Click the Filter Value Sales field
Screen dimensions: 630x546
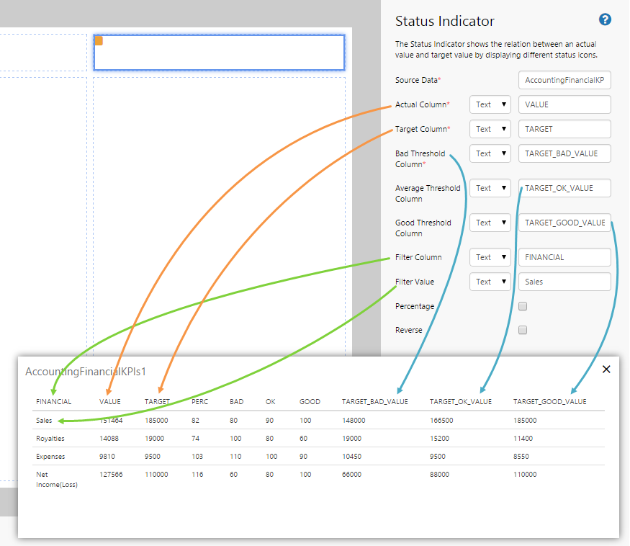click(x=564, y=282)
